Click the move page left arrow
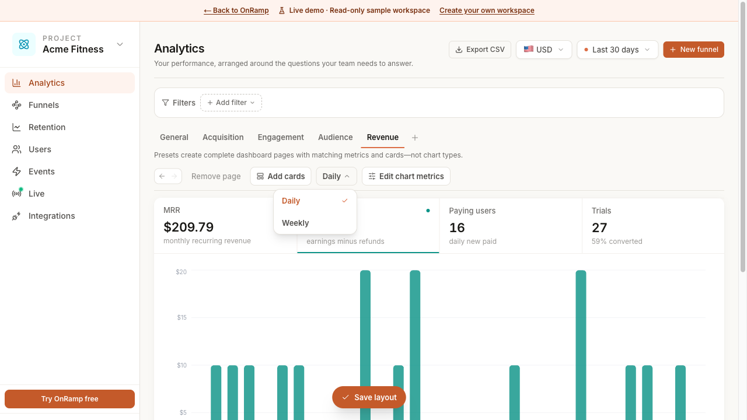 click(x=162, y=176)
